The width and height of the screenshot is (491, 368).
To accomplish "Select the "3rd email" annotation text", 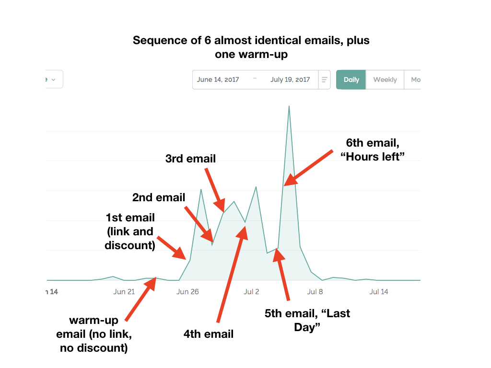I will tap(190, 159).
